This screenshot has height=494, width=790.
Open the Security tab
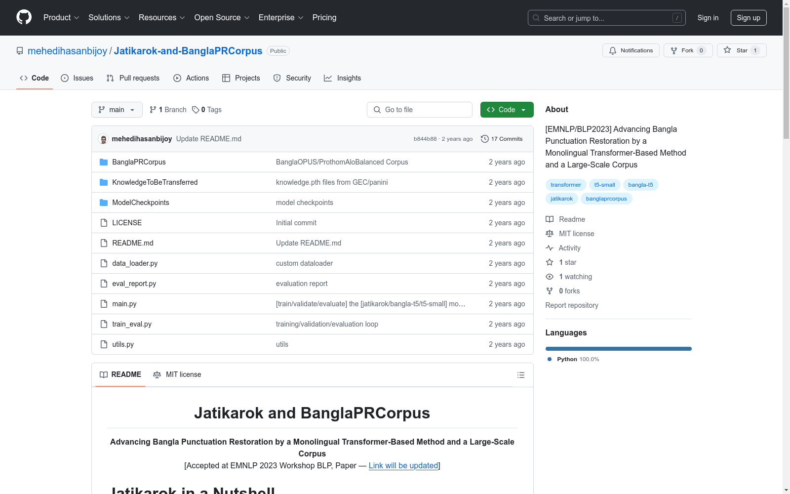pyautogui.click(x=292, y=78)
